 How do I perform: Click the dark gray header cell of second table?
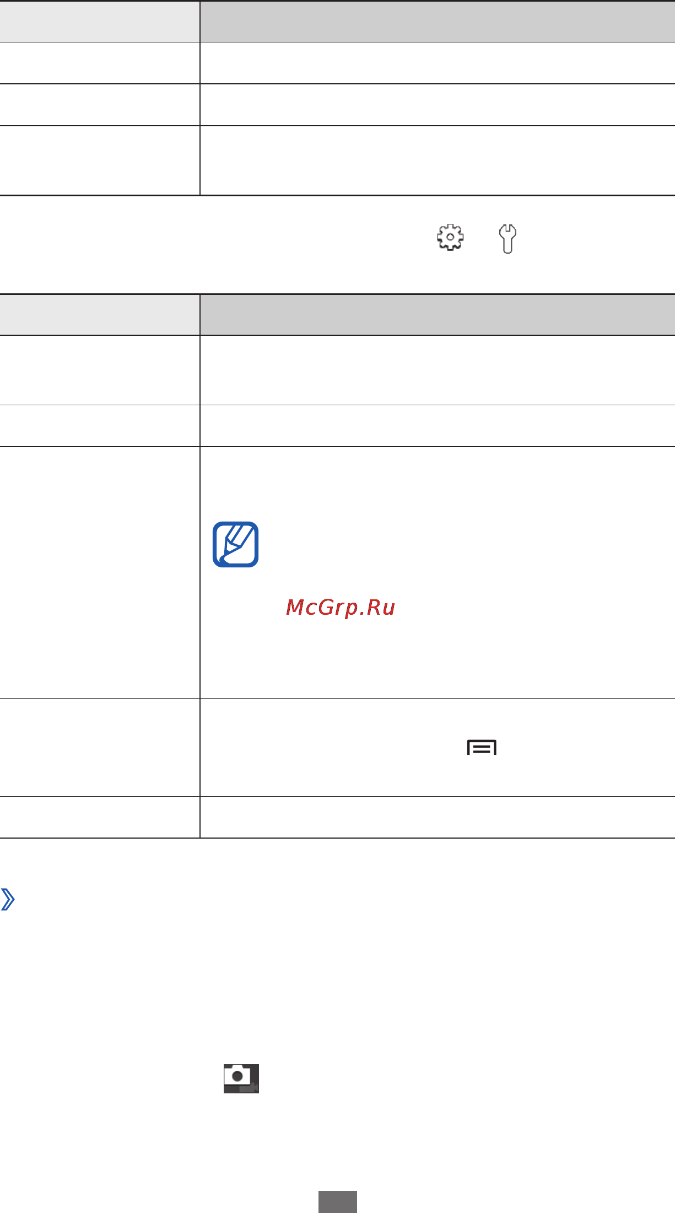[x=438, y=315]
